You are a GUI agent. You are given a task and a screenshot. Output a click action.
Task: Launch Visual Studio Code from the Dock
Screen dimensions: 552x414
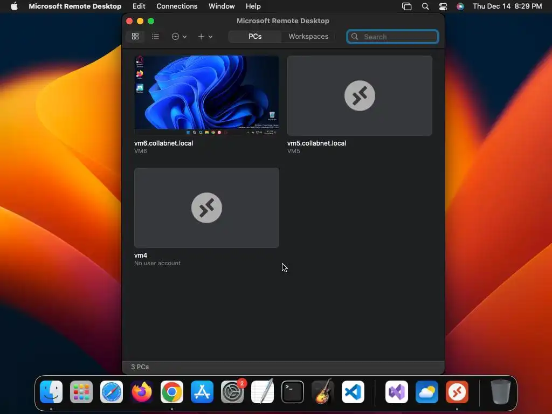click(353, 392)
